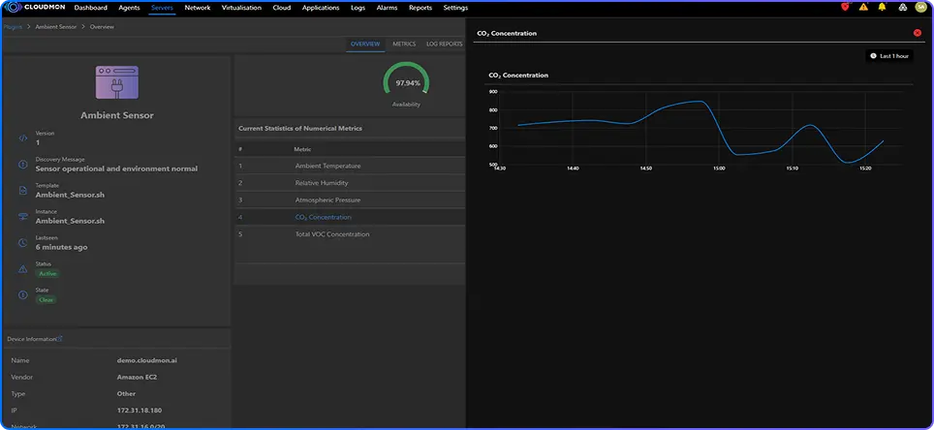Open the SA user avatar menu

pyautogui.click(x=920, y=7)
